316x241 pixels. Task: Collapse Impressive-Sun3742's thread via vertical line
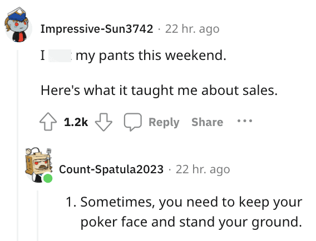click(x=18, y=145)
